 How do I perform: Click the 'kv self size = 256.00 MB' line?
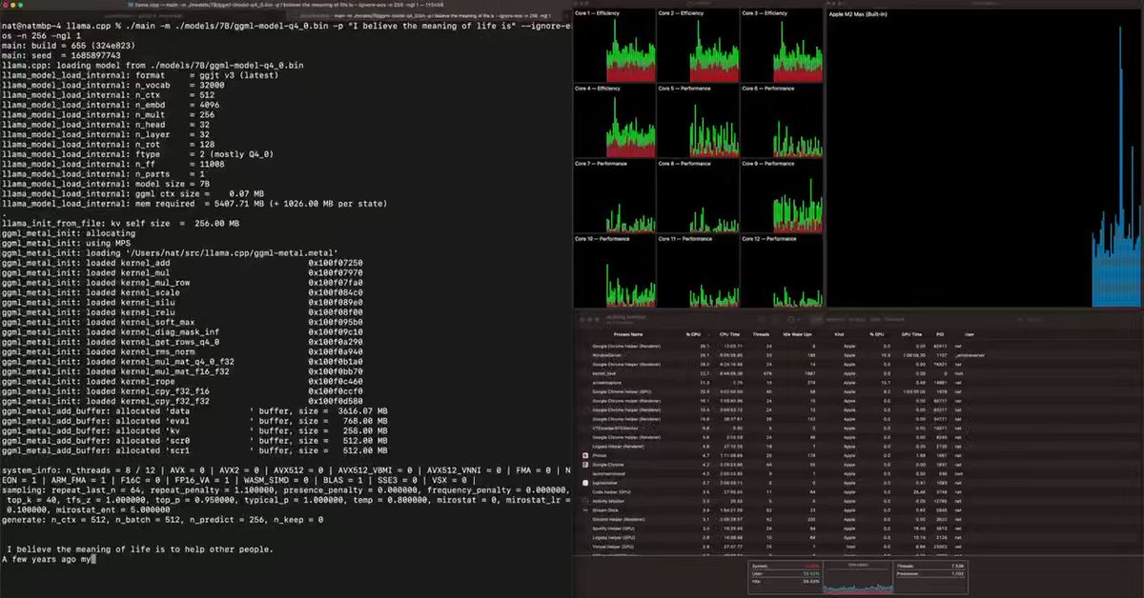pos(121,223)
